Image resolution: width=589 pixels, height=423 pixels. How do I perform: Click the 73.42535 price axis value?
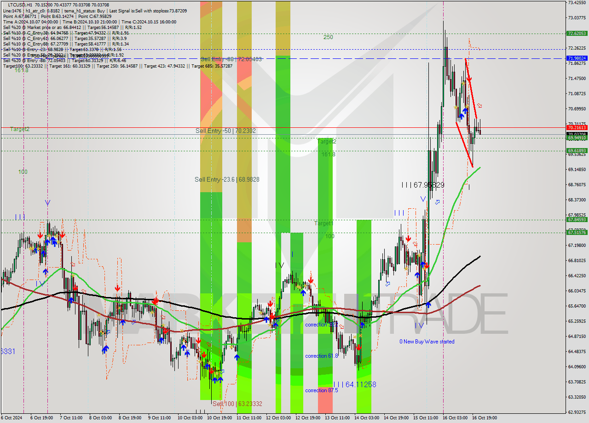(x=577, y=2)
